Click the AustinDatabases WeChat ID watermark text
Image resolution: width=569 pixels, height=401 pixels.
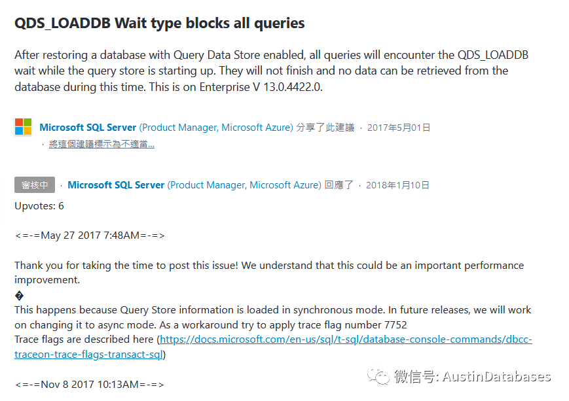[x=472, y=376]
